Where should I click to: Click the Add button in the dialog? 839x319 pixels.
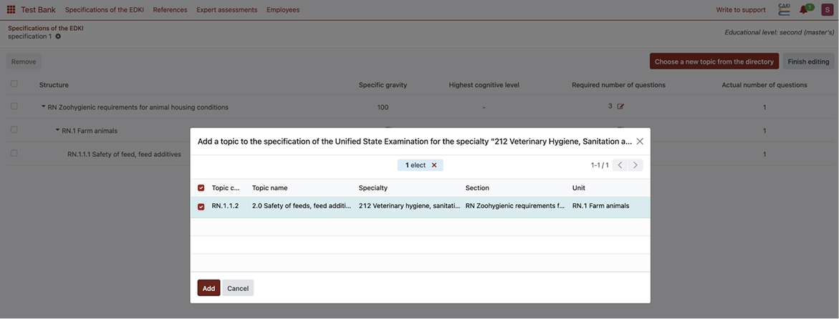[x=208, y=288]
